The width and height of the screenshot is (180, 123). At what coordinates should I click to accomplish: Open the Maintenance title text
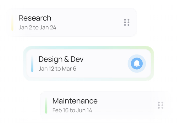[x=75, y=101]
